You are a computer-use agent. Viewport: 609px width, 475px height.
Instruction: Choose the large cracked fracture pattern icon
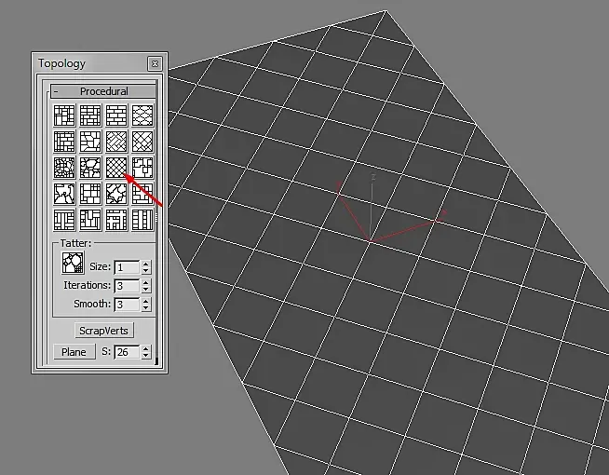click(x=64, y=194)
